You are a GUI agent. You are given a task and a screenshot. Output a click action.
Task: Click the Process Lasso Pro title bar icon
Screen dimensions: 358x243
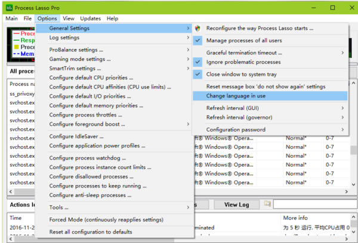(x=9, y=8)
